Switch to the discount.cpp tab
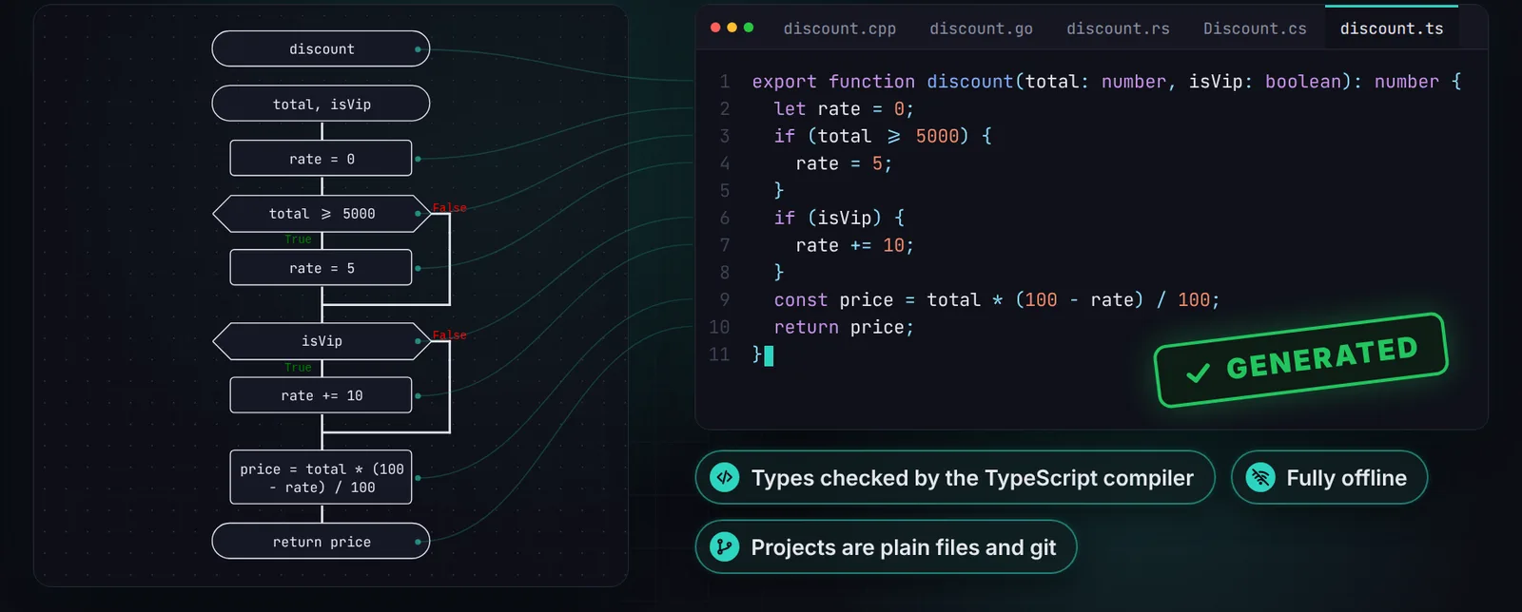The width and height of the screenshot is (1522, 612). click(x=839, y=29)
